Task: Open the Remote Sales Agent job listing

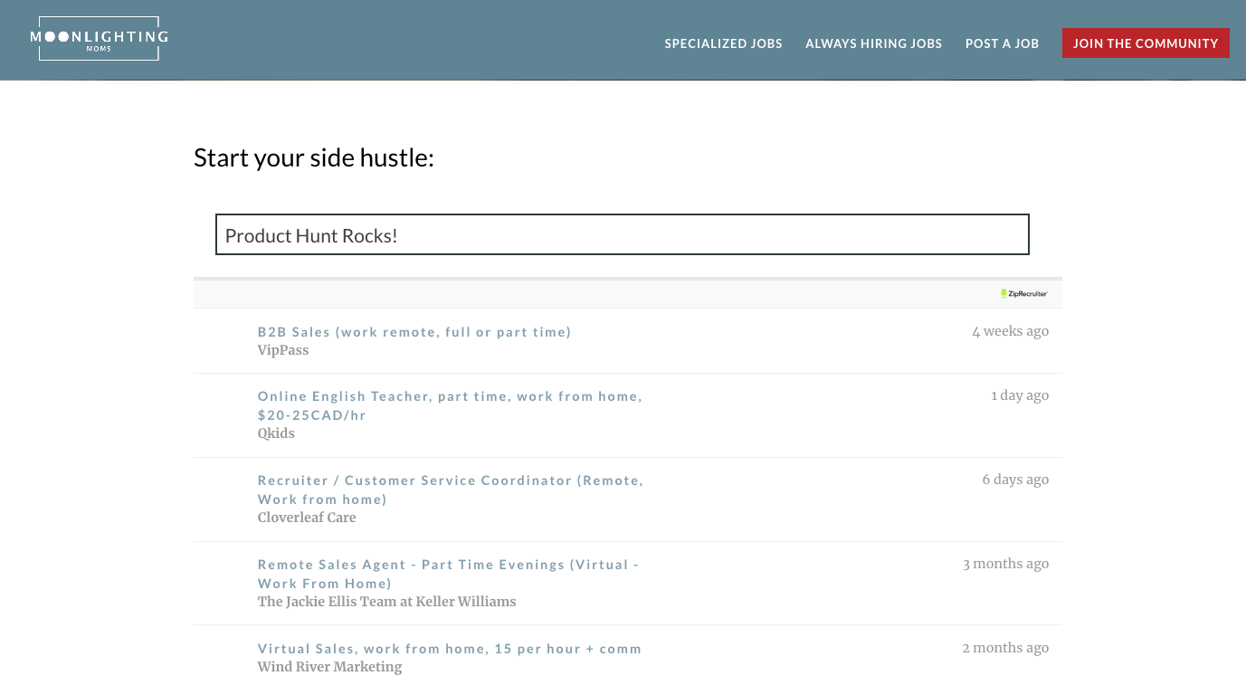Action: tap(448, 574)
